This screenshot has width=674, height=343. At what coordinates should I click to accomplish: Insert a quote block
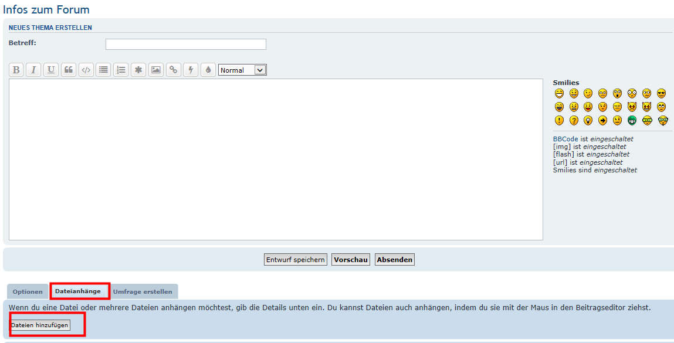[x=69, y=70]
